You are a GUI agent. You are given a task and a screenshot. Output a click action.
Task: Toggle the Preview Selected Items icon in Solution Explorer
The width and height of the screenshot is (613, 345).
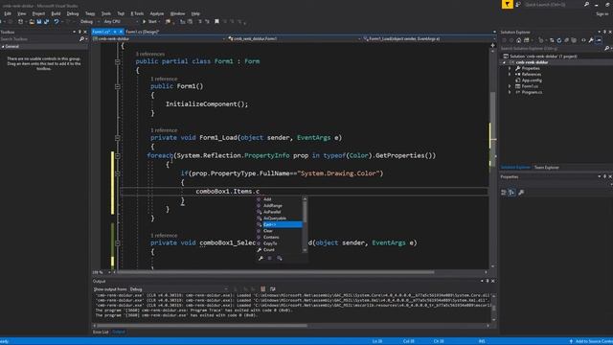click(599, 40)
